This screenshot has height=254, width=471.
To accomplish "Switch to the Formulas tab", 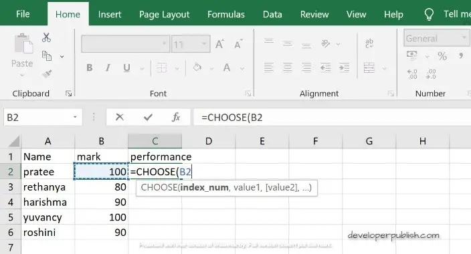I will 226,15.
